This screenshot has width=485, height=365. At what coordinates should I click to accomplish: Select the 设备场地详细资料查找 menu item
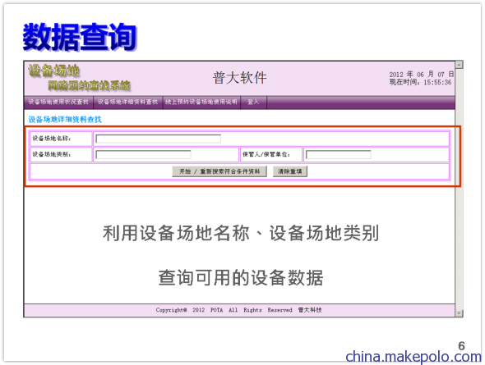127,103
